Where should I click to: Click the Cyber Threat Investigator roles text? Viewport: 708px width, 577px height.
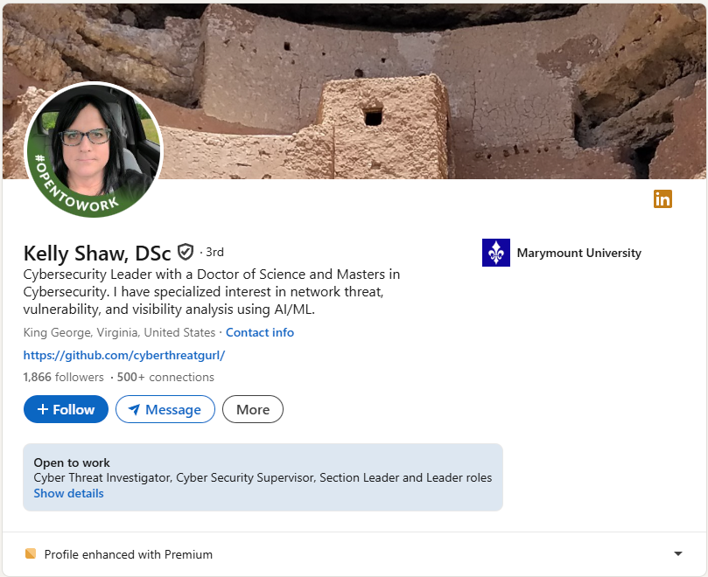click(263, 477)
